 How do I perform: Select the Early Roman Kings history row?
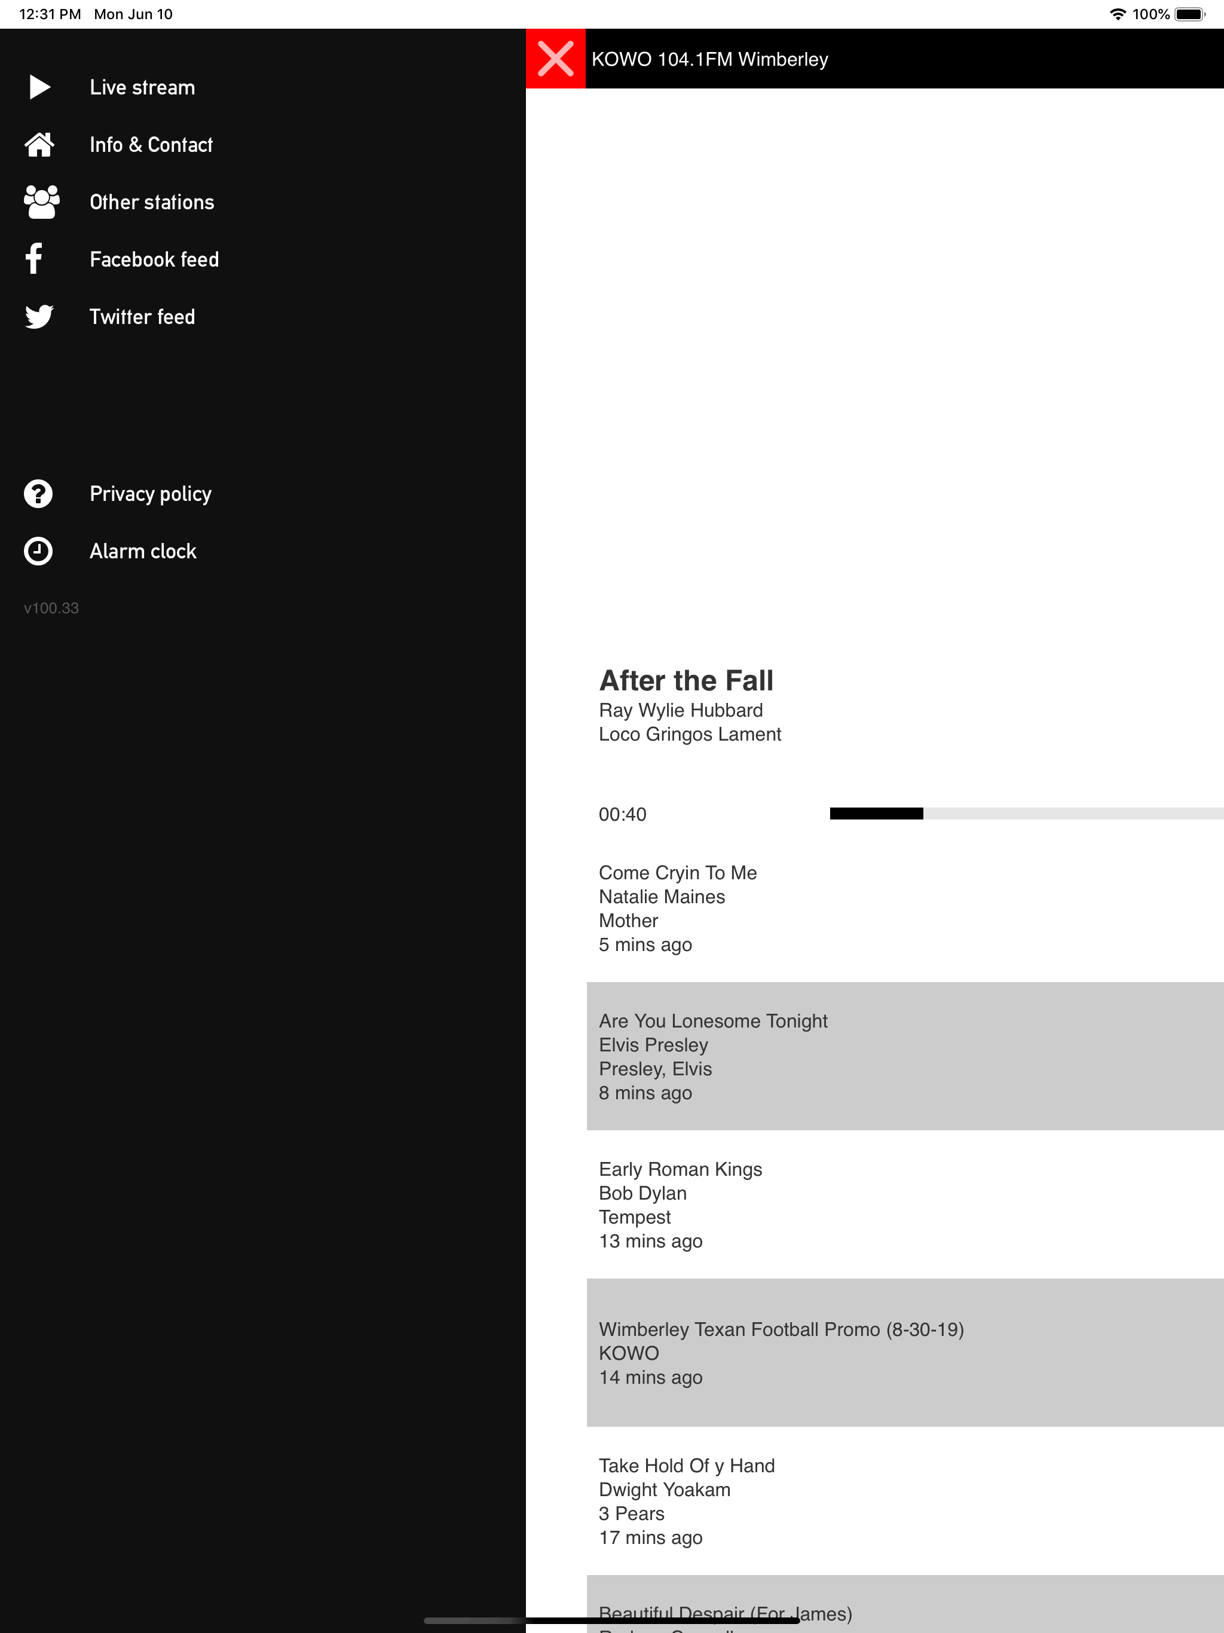click(x=905, y=1205)
